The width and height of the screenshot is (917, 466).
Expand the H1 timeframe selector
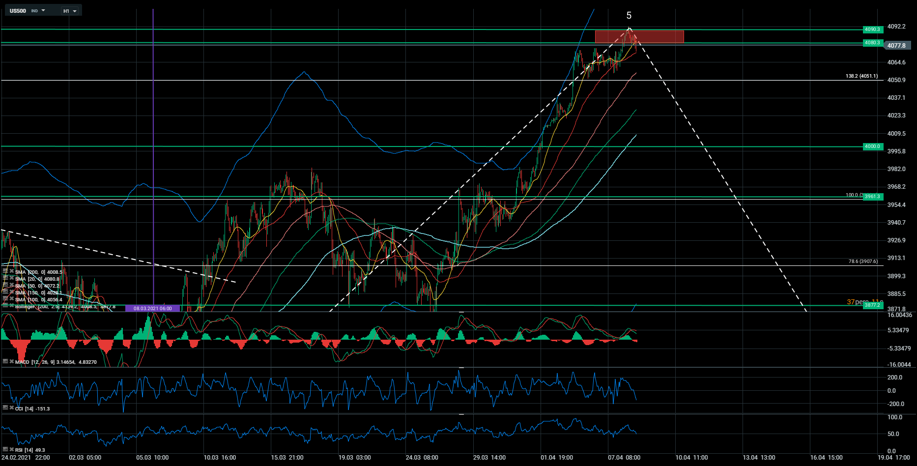(70, 11)
